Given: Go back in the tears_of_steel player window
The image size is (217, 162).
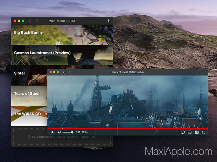Looking at the screenshot, I should [64, 72].
